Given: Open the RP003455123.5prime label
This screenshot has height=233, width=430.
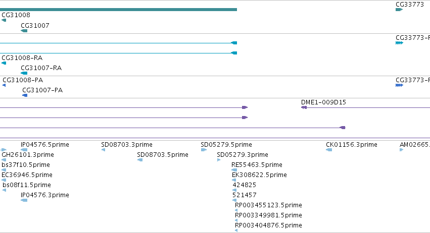Looking at the screenshot, I should (x=268, y=205).
